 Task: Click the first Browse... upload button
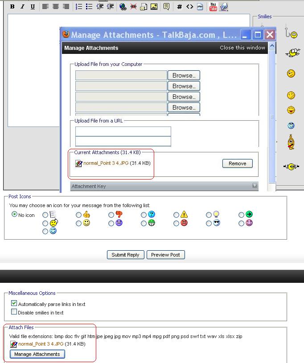click(x=184, y=75)
